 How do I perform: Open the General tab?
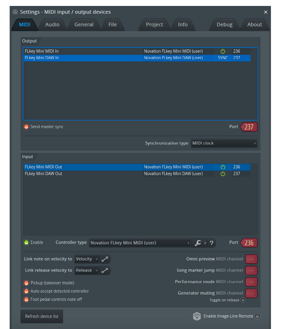[84, 25]
